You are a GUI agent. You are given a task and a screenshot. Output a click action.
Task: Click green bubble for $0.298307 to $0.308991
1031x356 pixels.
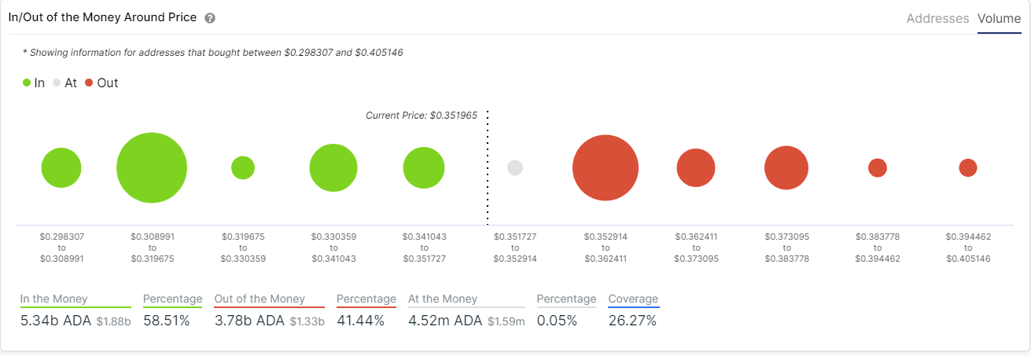(61, 167)
